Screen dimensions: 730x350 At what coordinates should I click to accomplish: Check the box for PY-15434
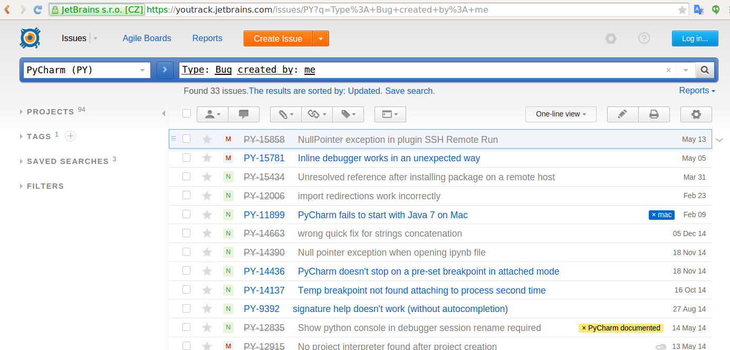[186, 177]
